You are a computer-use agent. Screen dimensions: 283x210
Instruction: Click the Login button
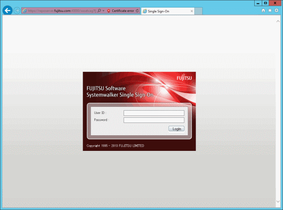pos(176,129)
